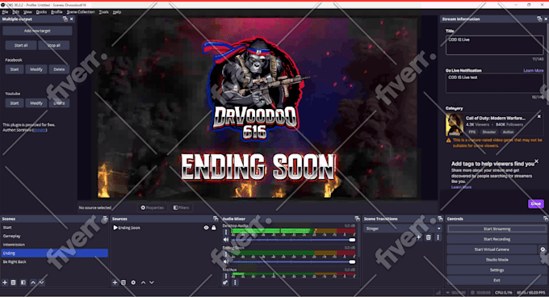Viewport: 549px width, 297px height.
Task: Select the Be Right Back scene
Action: [54, 261]
